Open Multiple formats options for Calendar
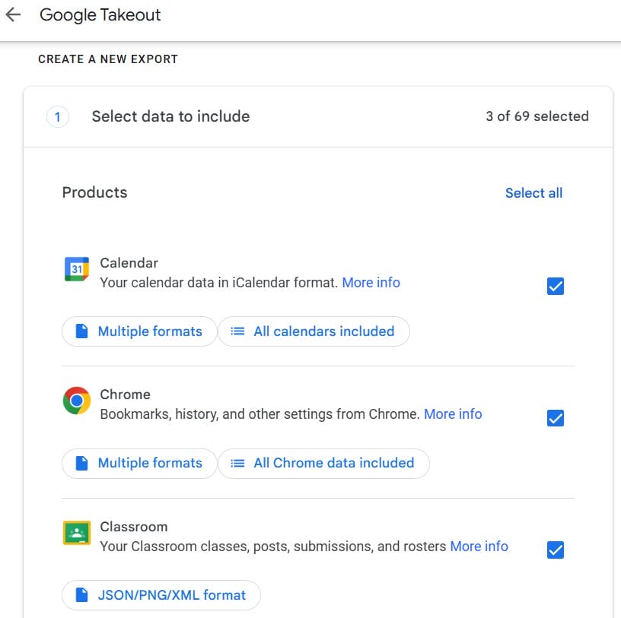The image size is (621, 618). pos(138,331)
